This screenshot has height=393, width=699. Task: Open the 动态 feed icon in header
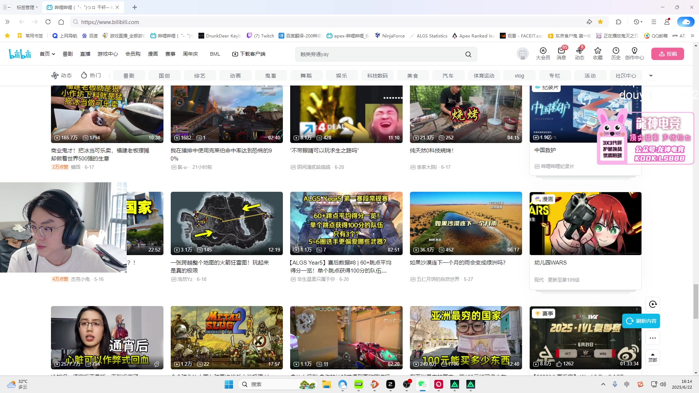click(x=579, y=53)
